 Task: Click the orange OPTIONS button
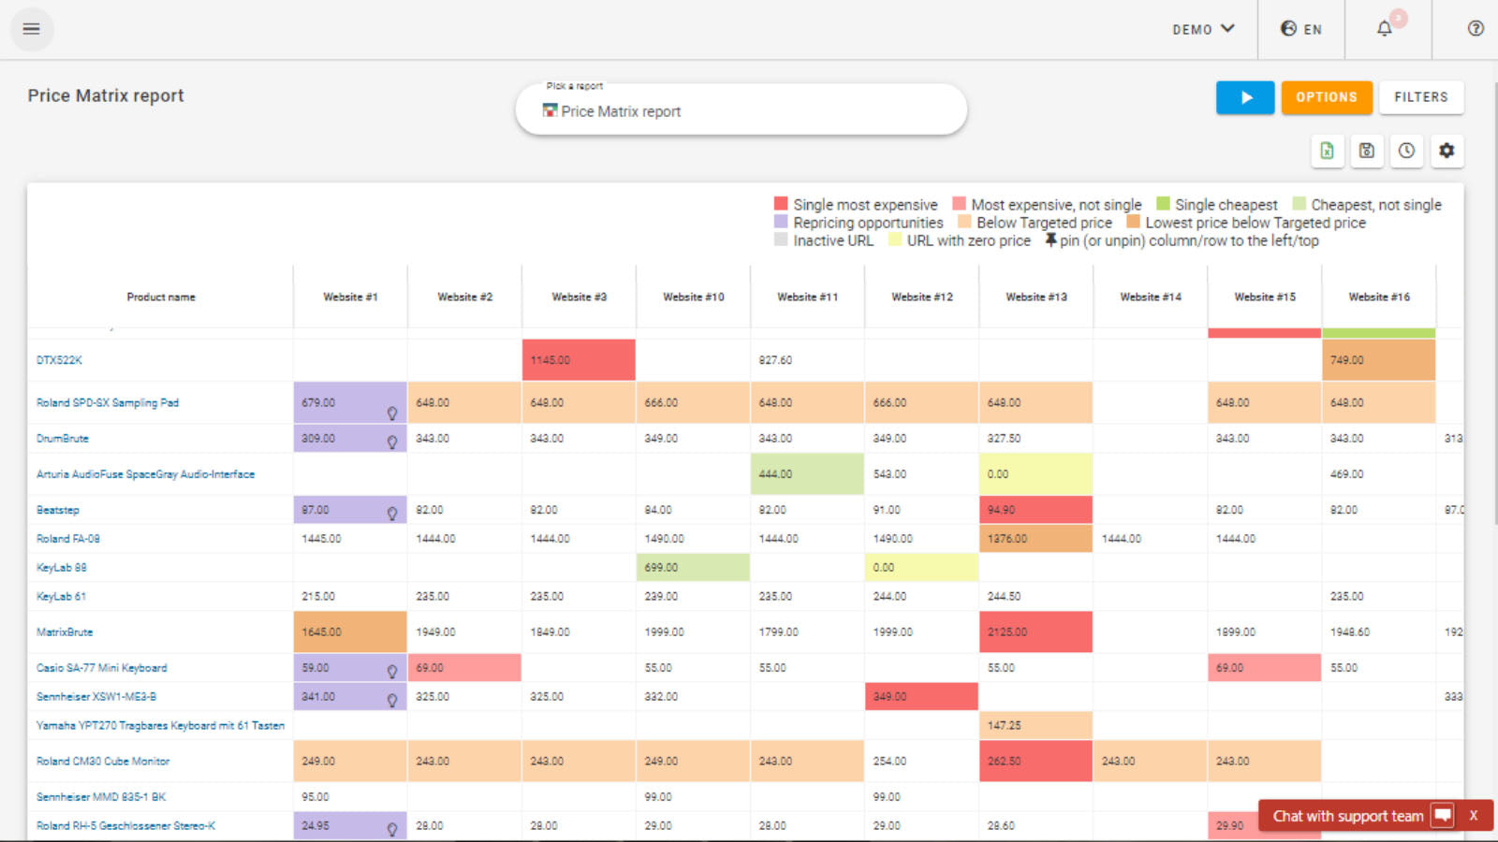(x=1327, y=97)
